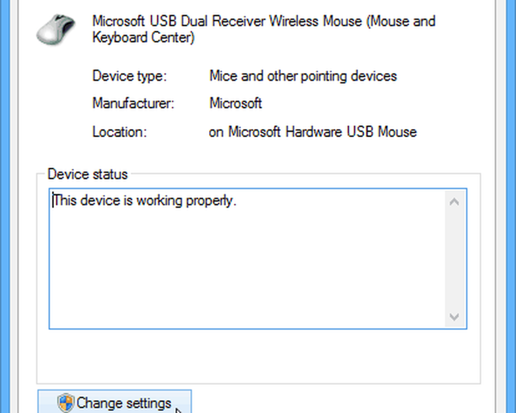Click the Device status scrollbar up arrow
Viewport: 516px width, 413px height.
(x=454, y=202)
